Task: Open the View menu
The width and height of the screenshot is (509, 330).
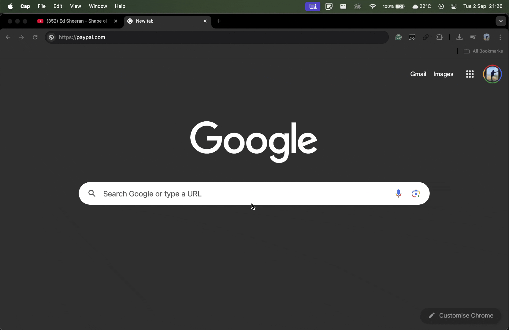Action: click(x=76, y=6)
